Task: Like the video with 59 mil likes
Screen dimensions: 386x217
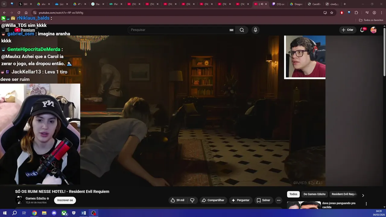Action: coord(178,200)
